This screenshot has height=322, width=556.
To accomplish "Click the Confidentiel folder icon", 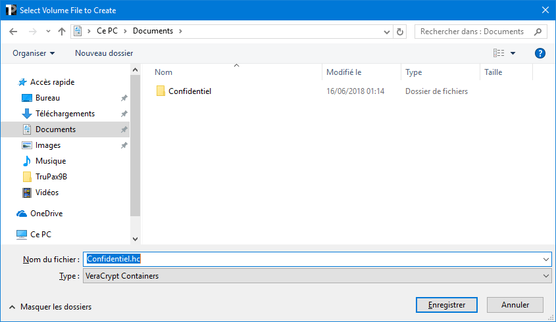I will (161, 91).
